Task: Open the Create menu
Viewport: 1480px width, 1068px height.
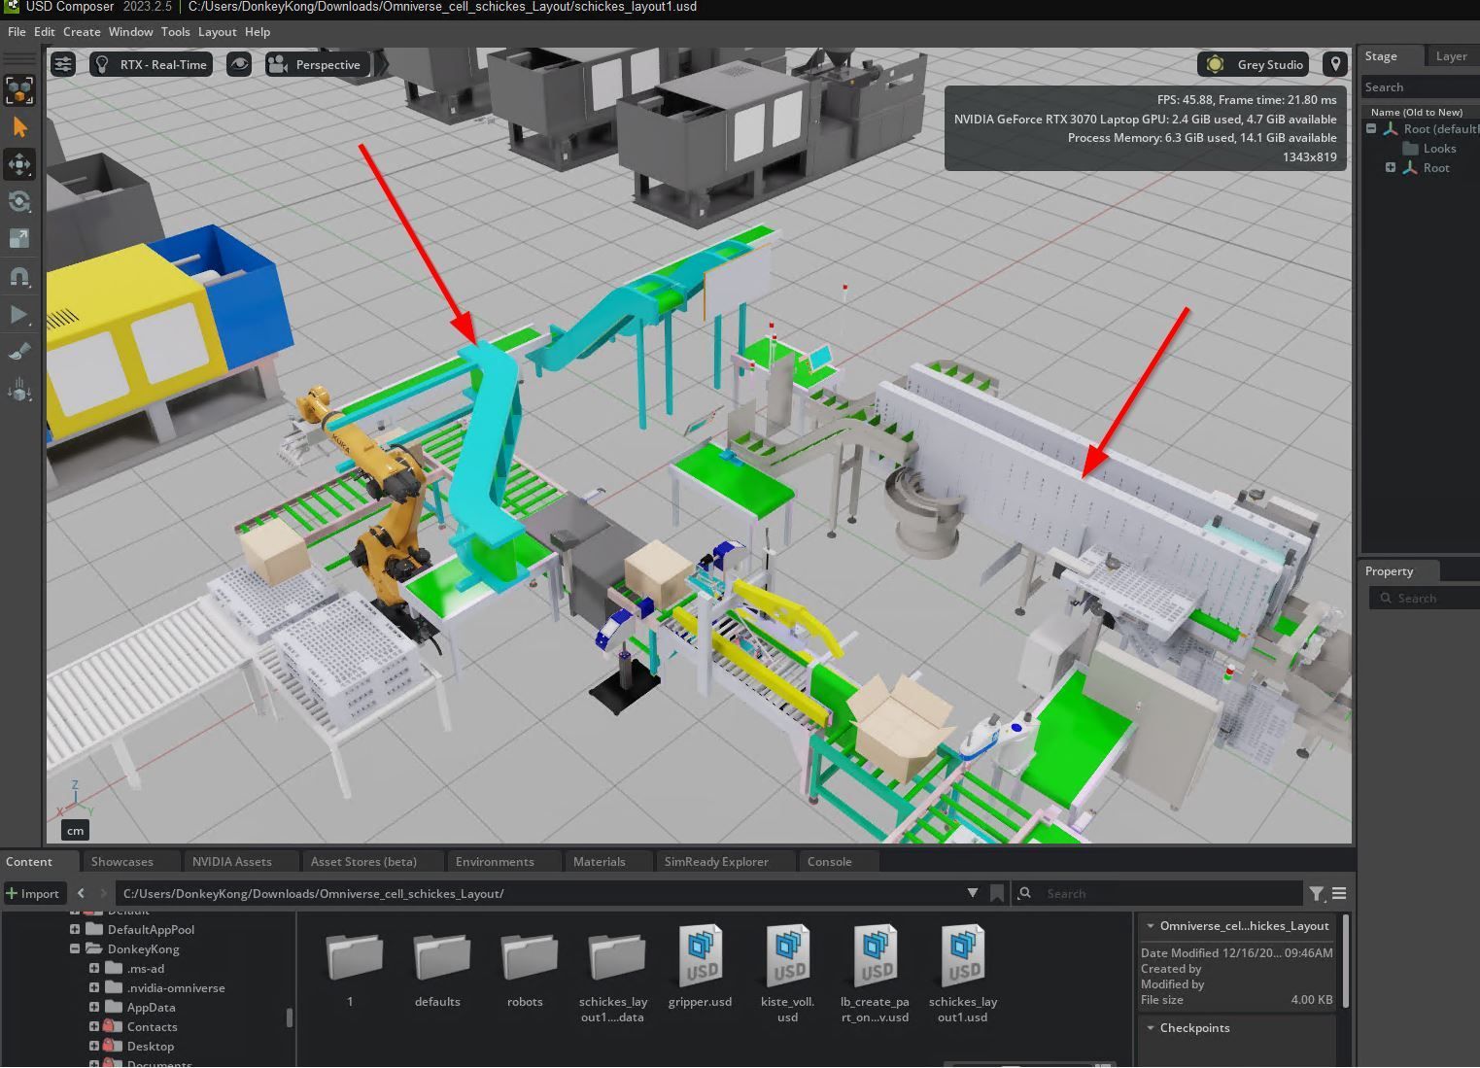Action: click(x=82, y=32)
